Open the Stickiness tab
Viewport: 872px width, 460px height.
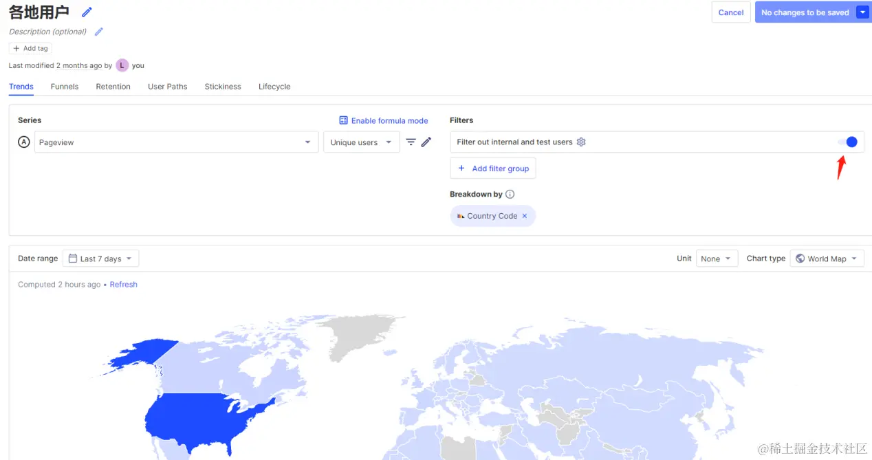click(x=223, y=87)
